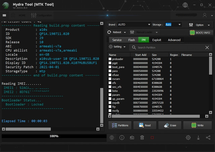This screenshot has height=152, width=215.
Task: Open bottom settings gear icon
Action: coord(188,138)
